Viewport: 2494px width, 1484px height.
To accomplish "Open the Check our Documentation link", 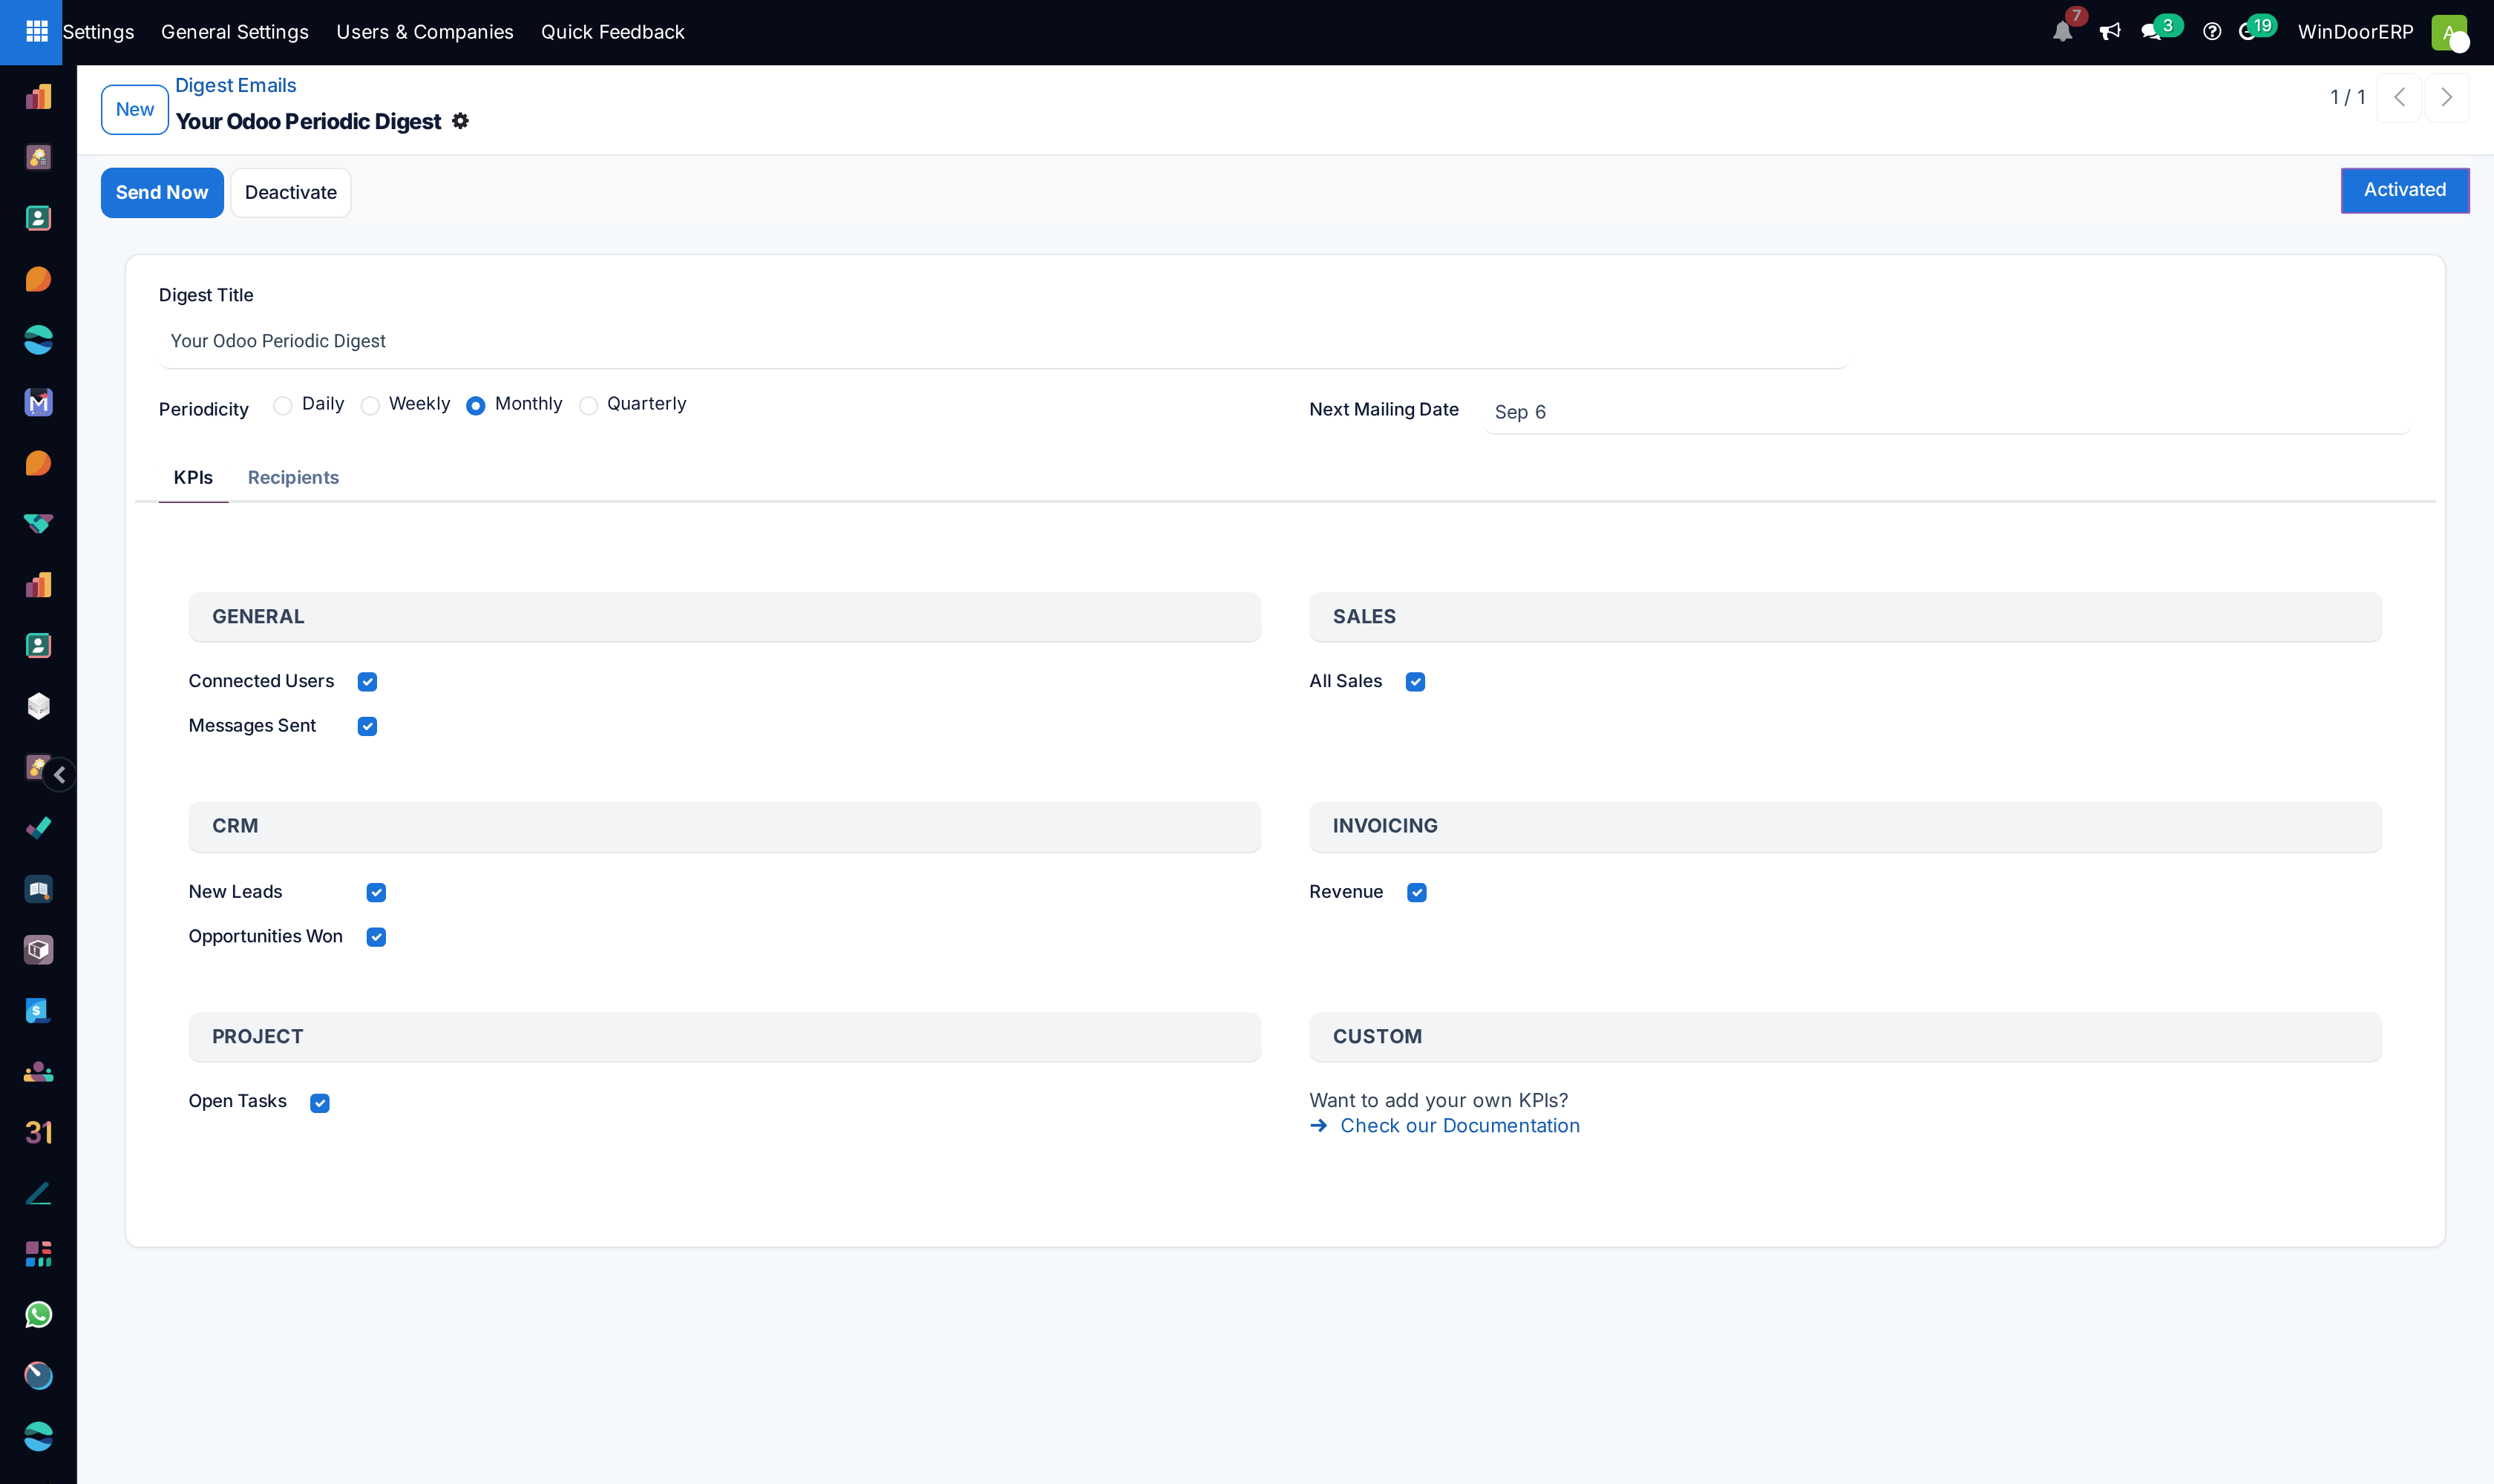I will (1459, 1126).
